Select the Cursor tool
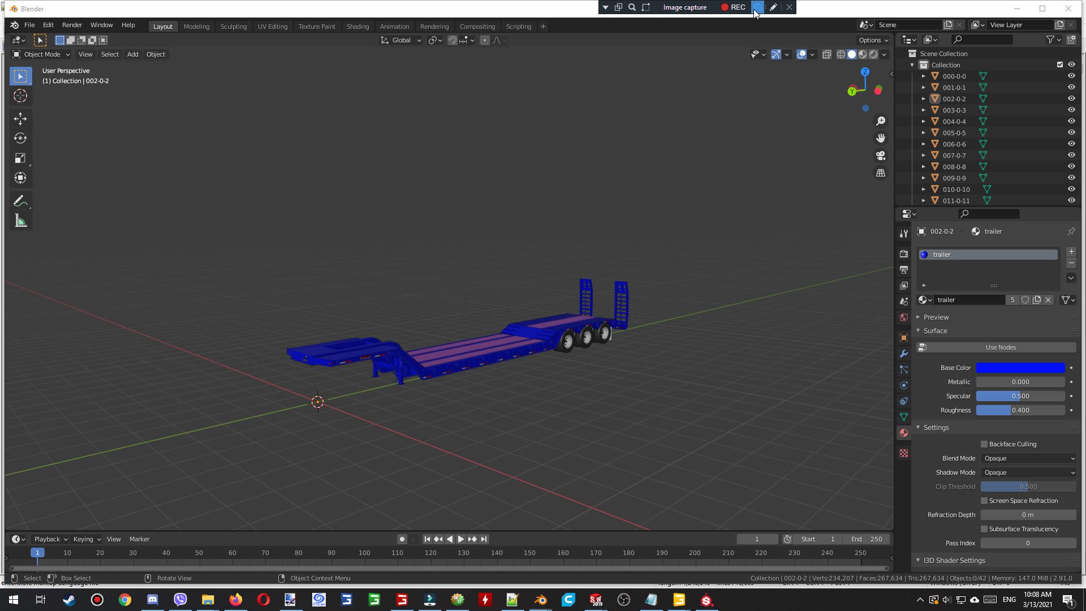This screenshot has height=611, width=1086. coord(20,96)
